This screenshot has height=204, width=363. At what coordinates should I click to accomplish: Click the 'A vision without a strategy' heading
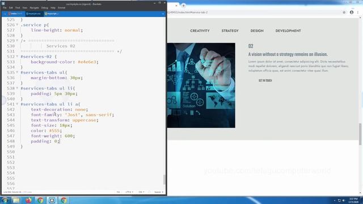[288, 54]
